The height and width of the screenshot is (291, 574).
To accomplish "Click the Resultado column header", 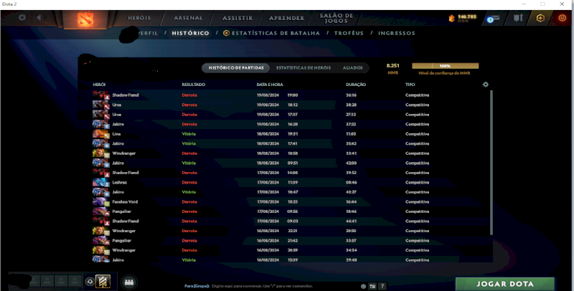I will [194, 85].
